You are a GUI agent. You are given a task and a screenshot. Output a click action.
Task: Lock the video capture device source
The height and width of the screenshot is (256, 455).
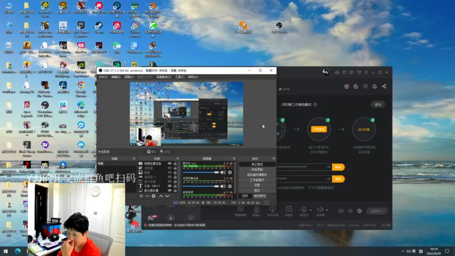pyautogui.click(x=175, y=163)
